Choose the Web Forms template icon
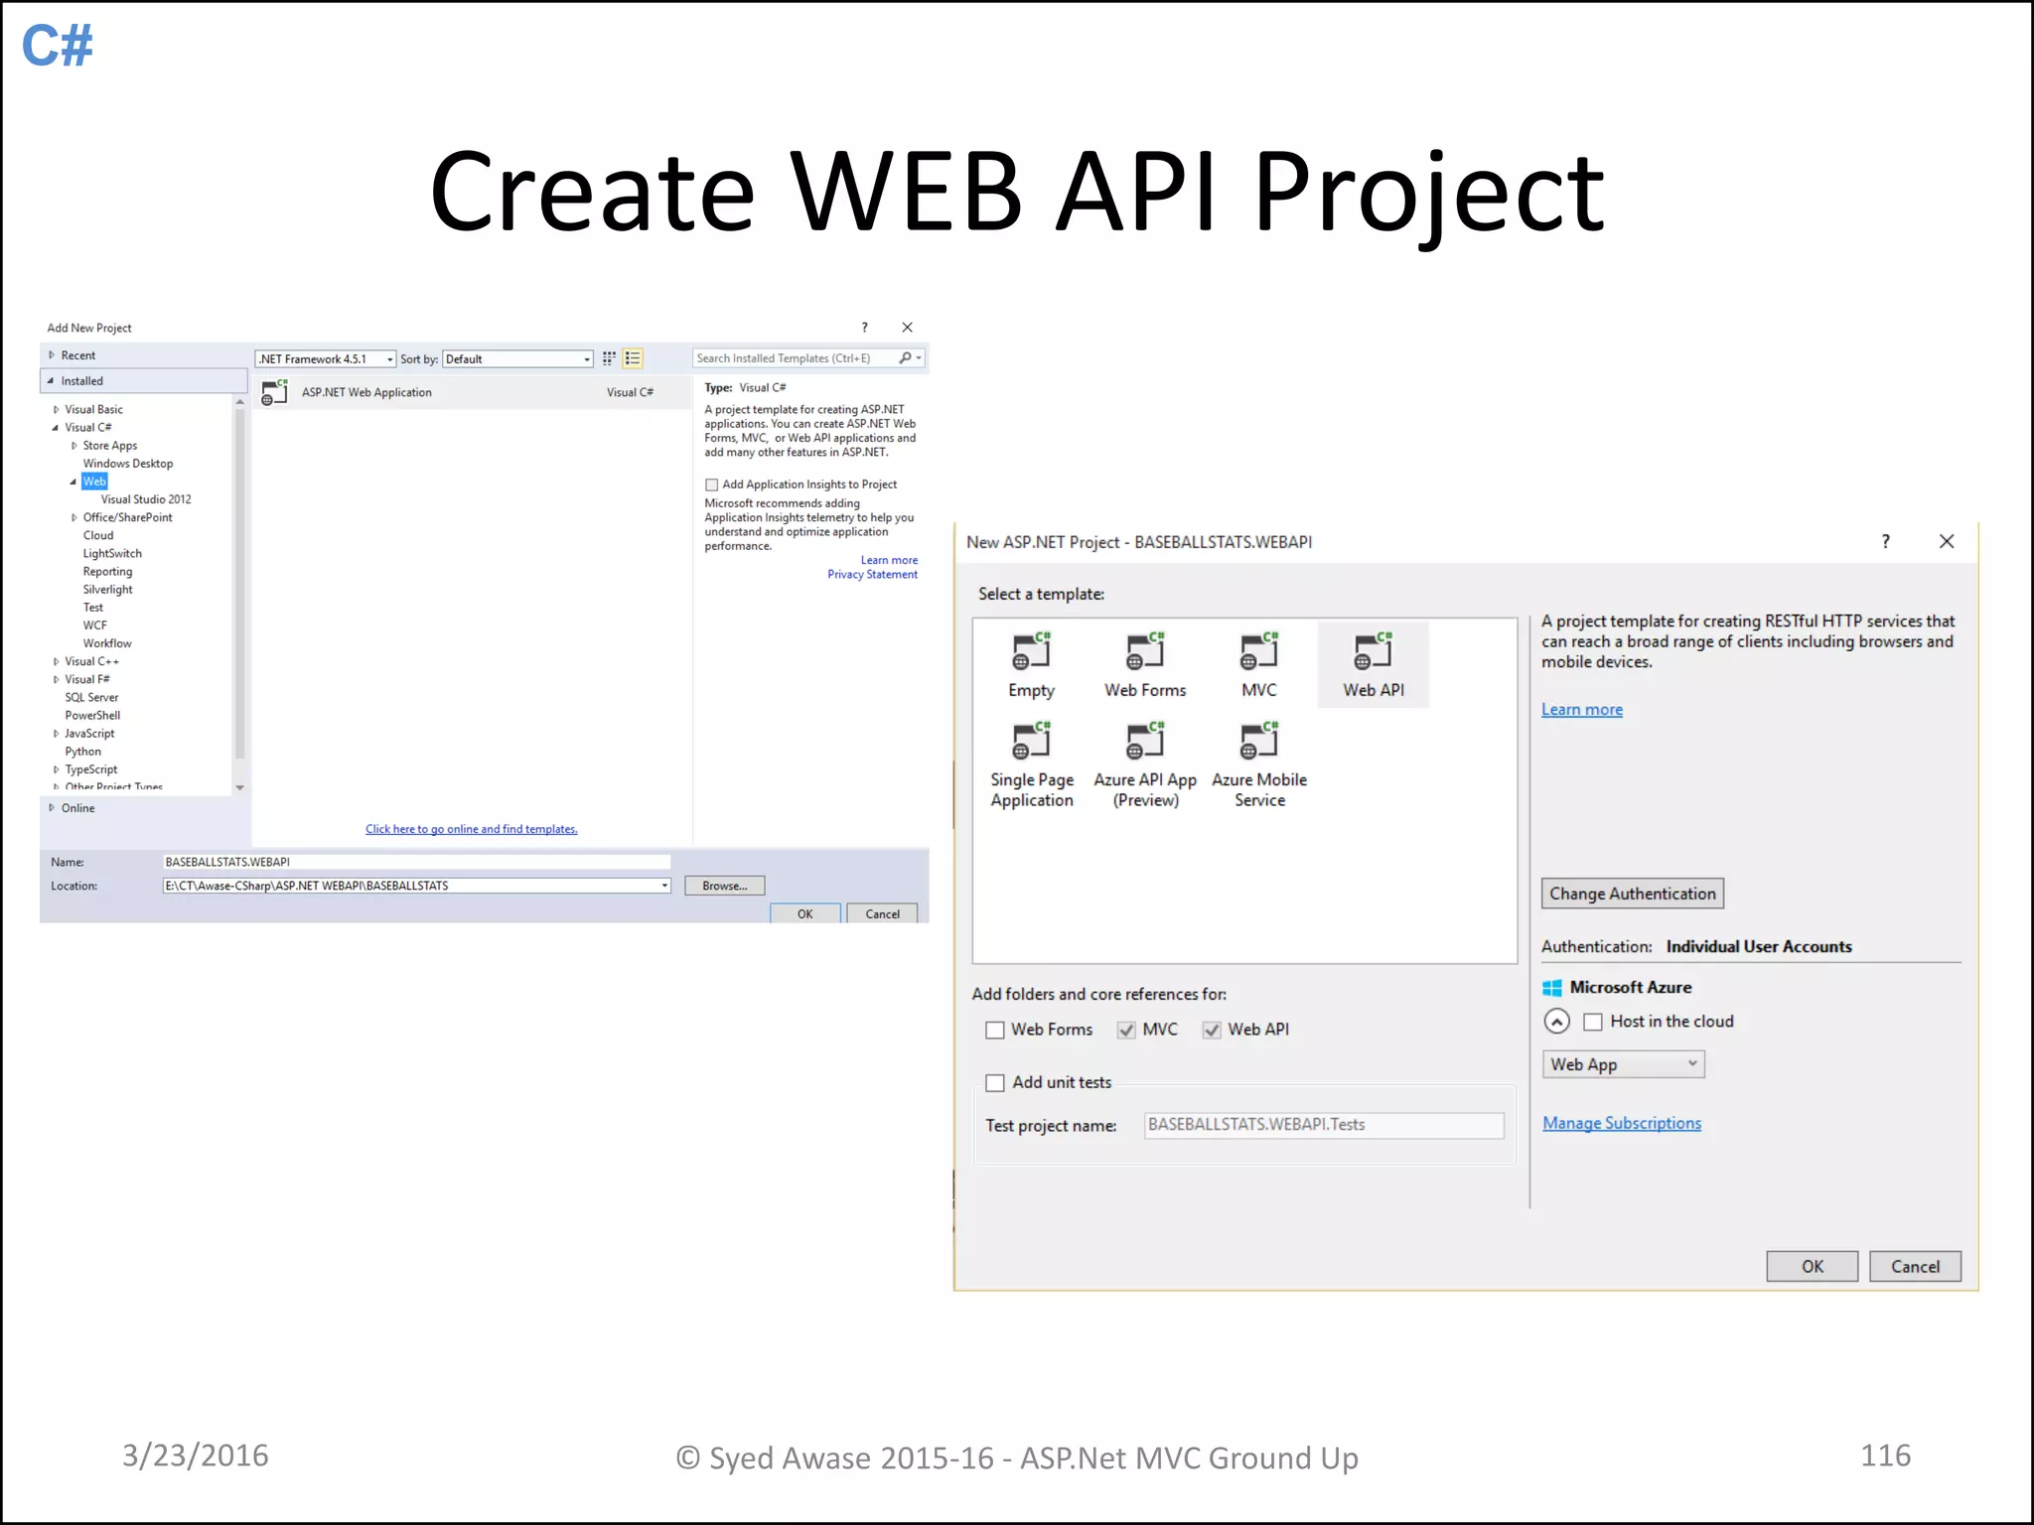 point(1145,651)
